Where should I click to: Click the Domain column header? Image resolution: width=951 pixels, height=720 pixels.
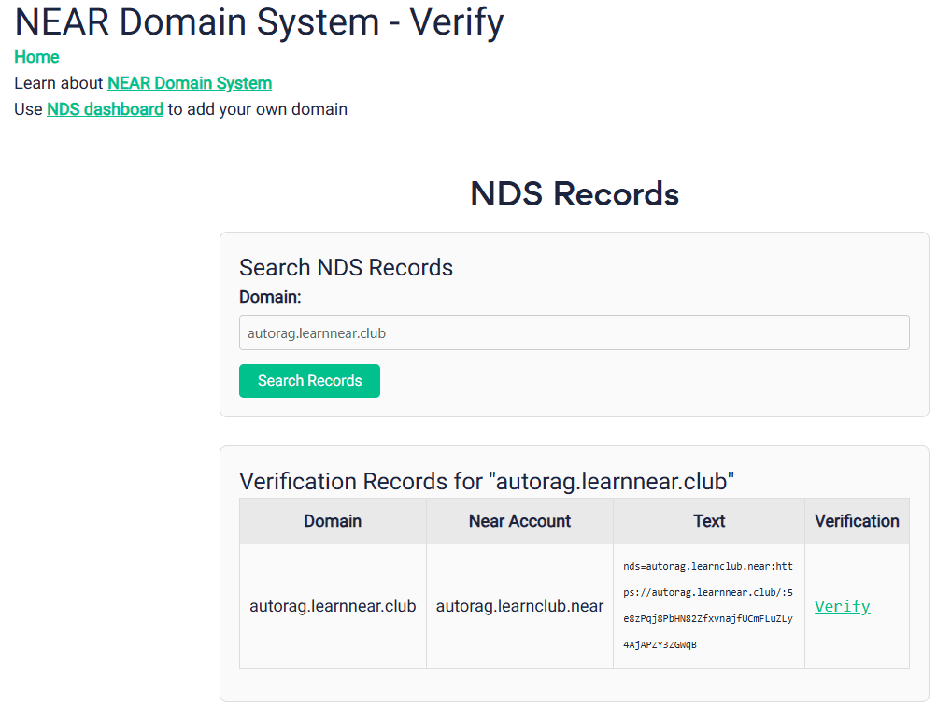coord(332,521)
